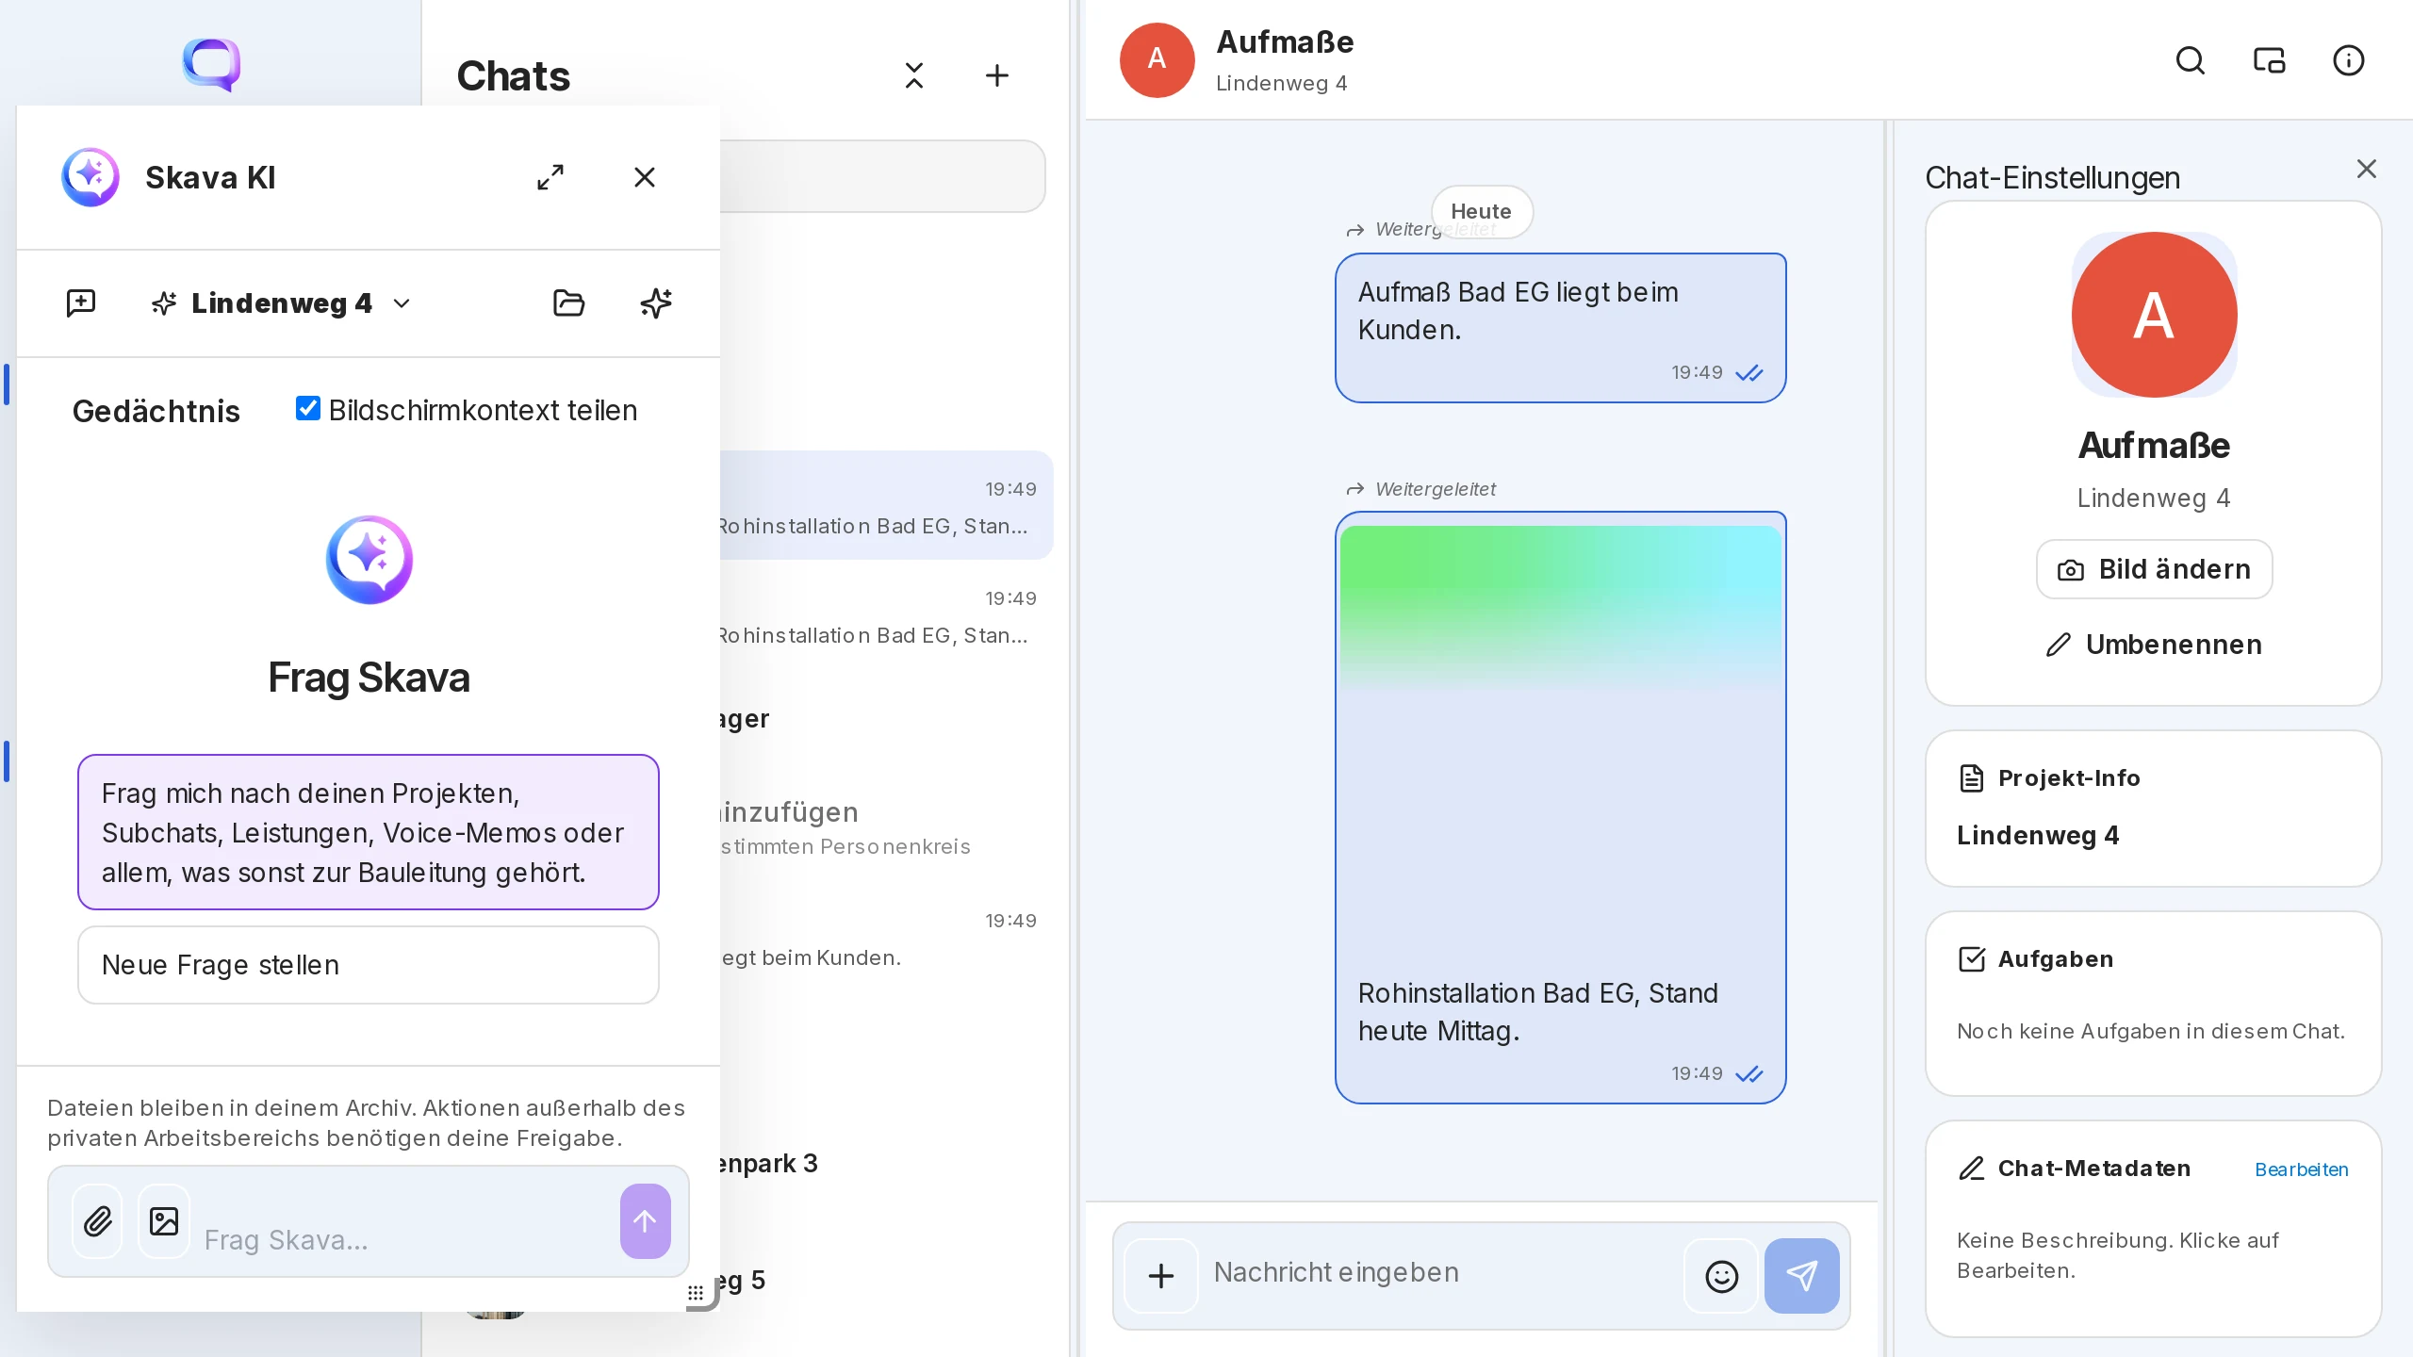Send the Skava prompt
Image resolution: width=2413 pixels, height=1357 pixels.
click(646, 1221)
